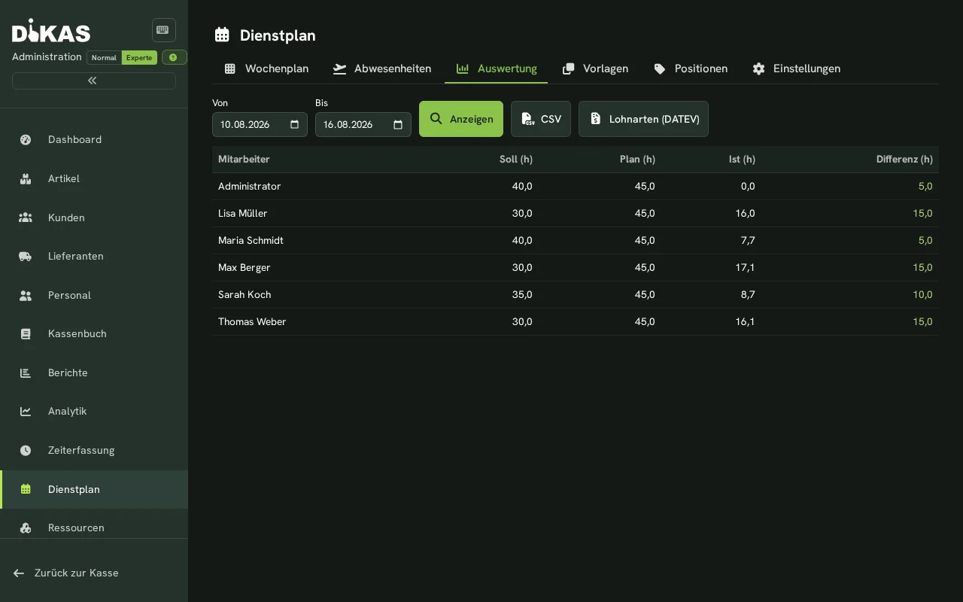Switch to Experte mode
This screenshot has width=963, height=602.
click(x=139, y=57)
